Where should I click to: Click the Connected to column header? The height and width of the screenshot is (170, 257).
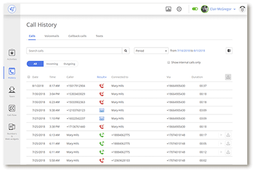pyautogui.click(x=120, y=77)
